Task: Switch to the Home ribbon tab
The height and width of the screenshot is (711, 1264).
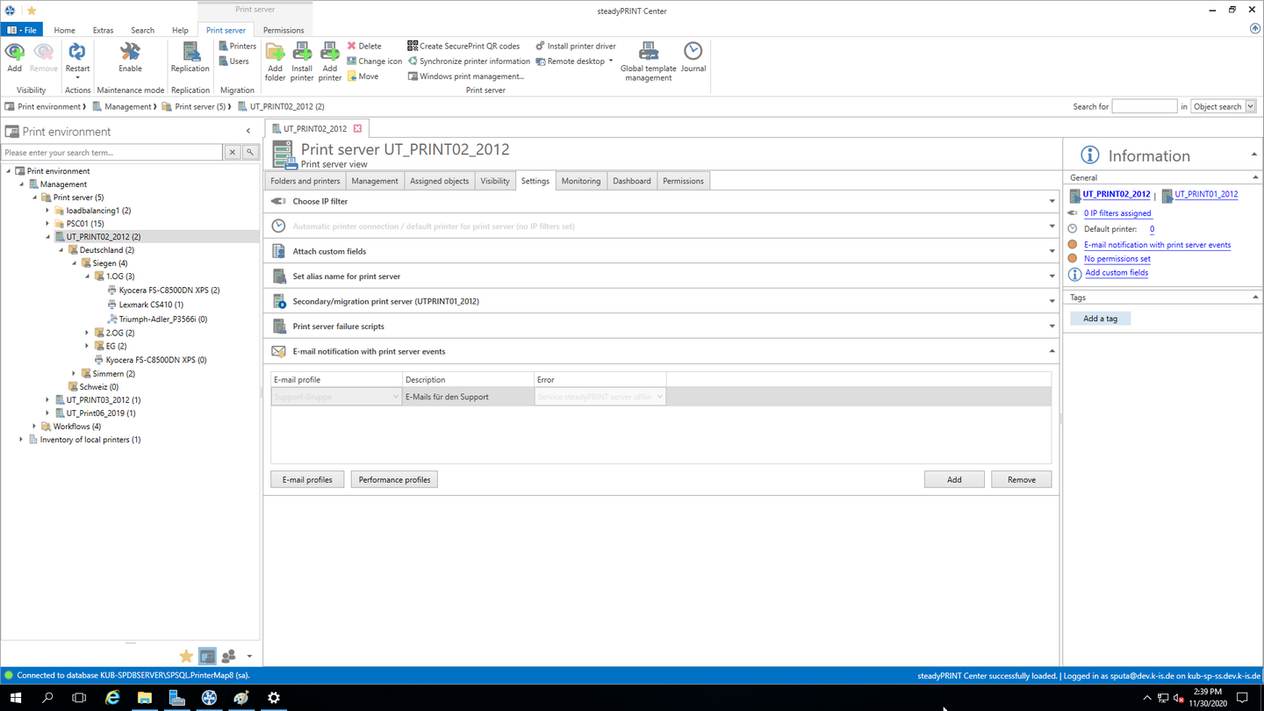Action: [x=64, y=30]
